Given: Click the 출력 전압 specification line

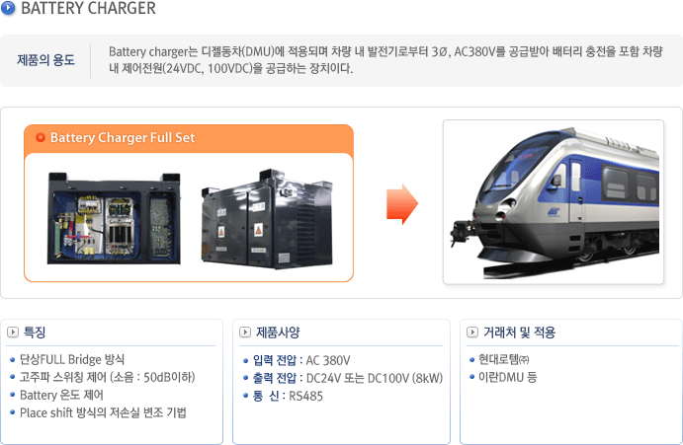Looking at the screenshot, I should tap(348, 379).
